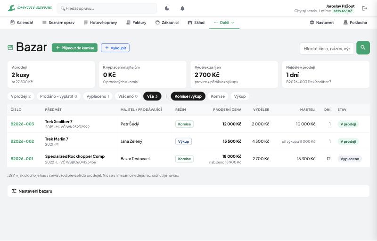
Task: Click Vykoupit button
Action: 115,48
